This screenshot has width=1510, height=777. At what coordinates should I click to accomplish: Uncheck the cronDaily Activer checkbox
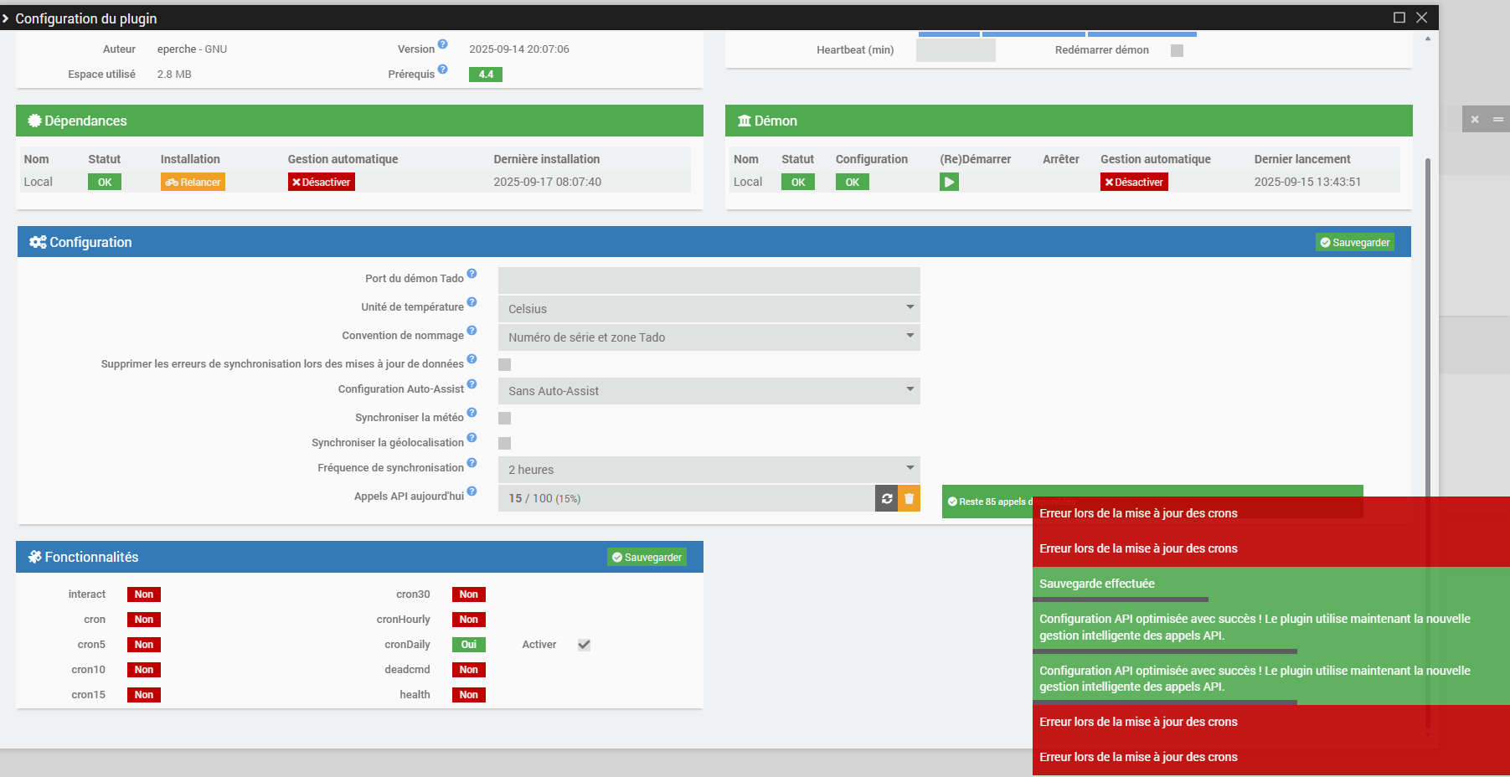(x=584, y=645)
